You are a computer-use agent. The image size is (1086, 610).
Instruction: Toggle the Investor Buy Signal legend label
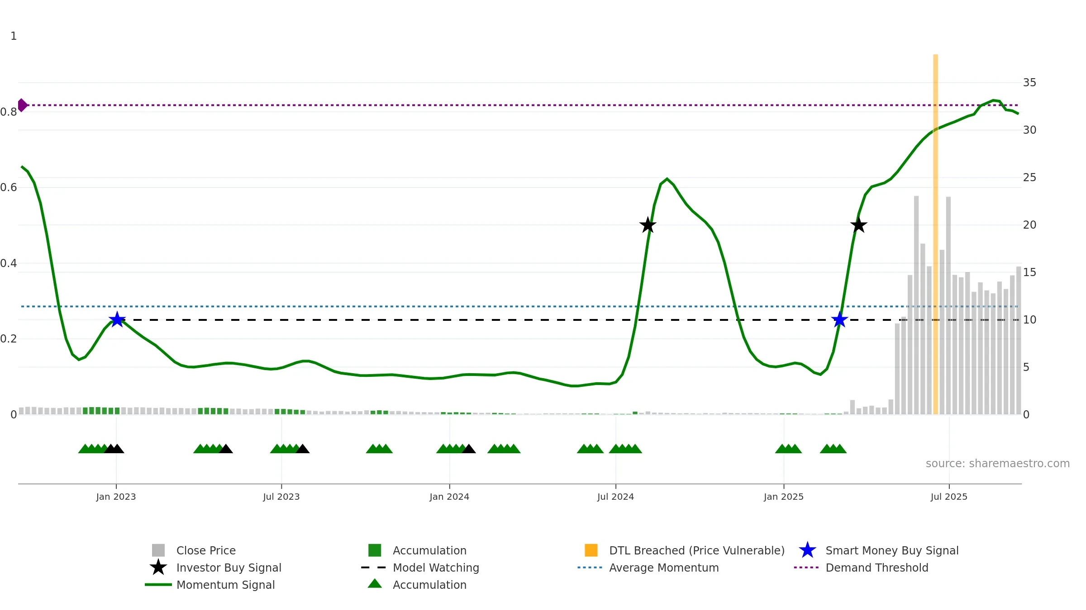click(229, 568)
